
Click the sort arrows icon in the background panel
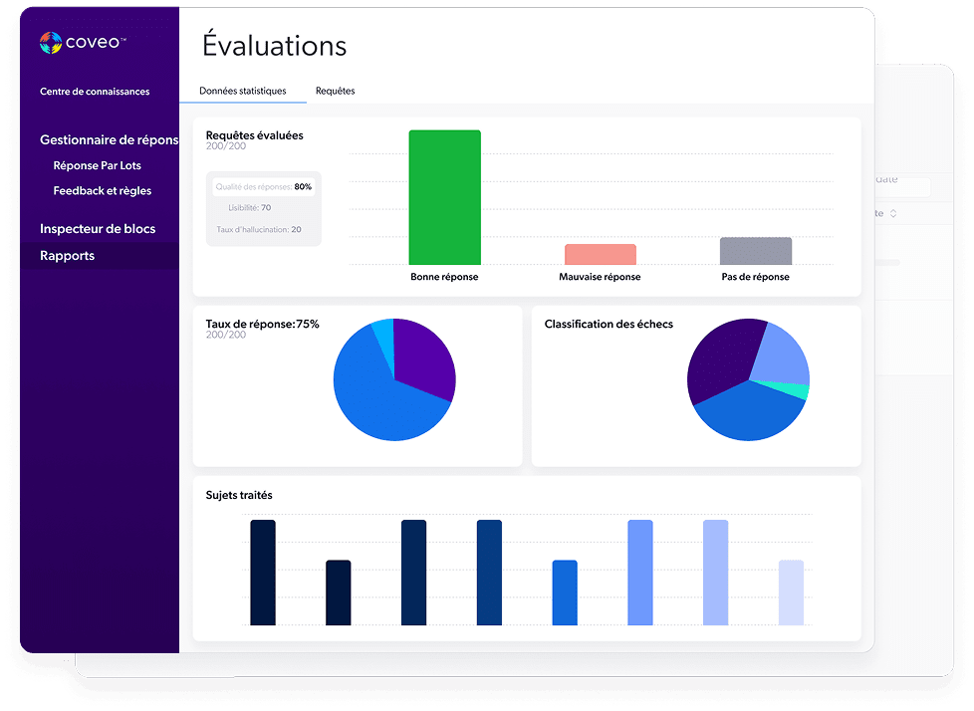click(893, 213)
